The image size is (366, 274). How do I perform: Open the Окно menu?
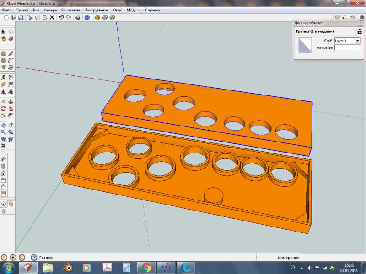click(x=118, y=10)
